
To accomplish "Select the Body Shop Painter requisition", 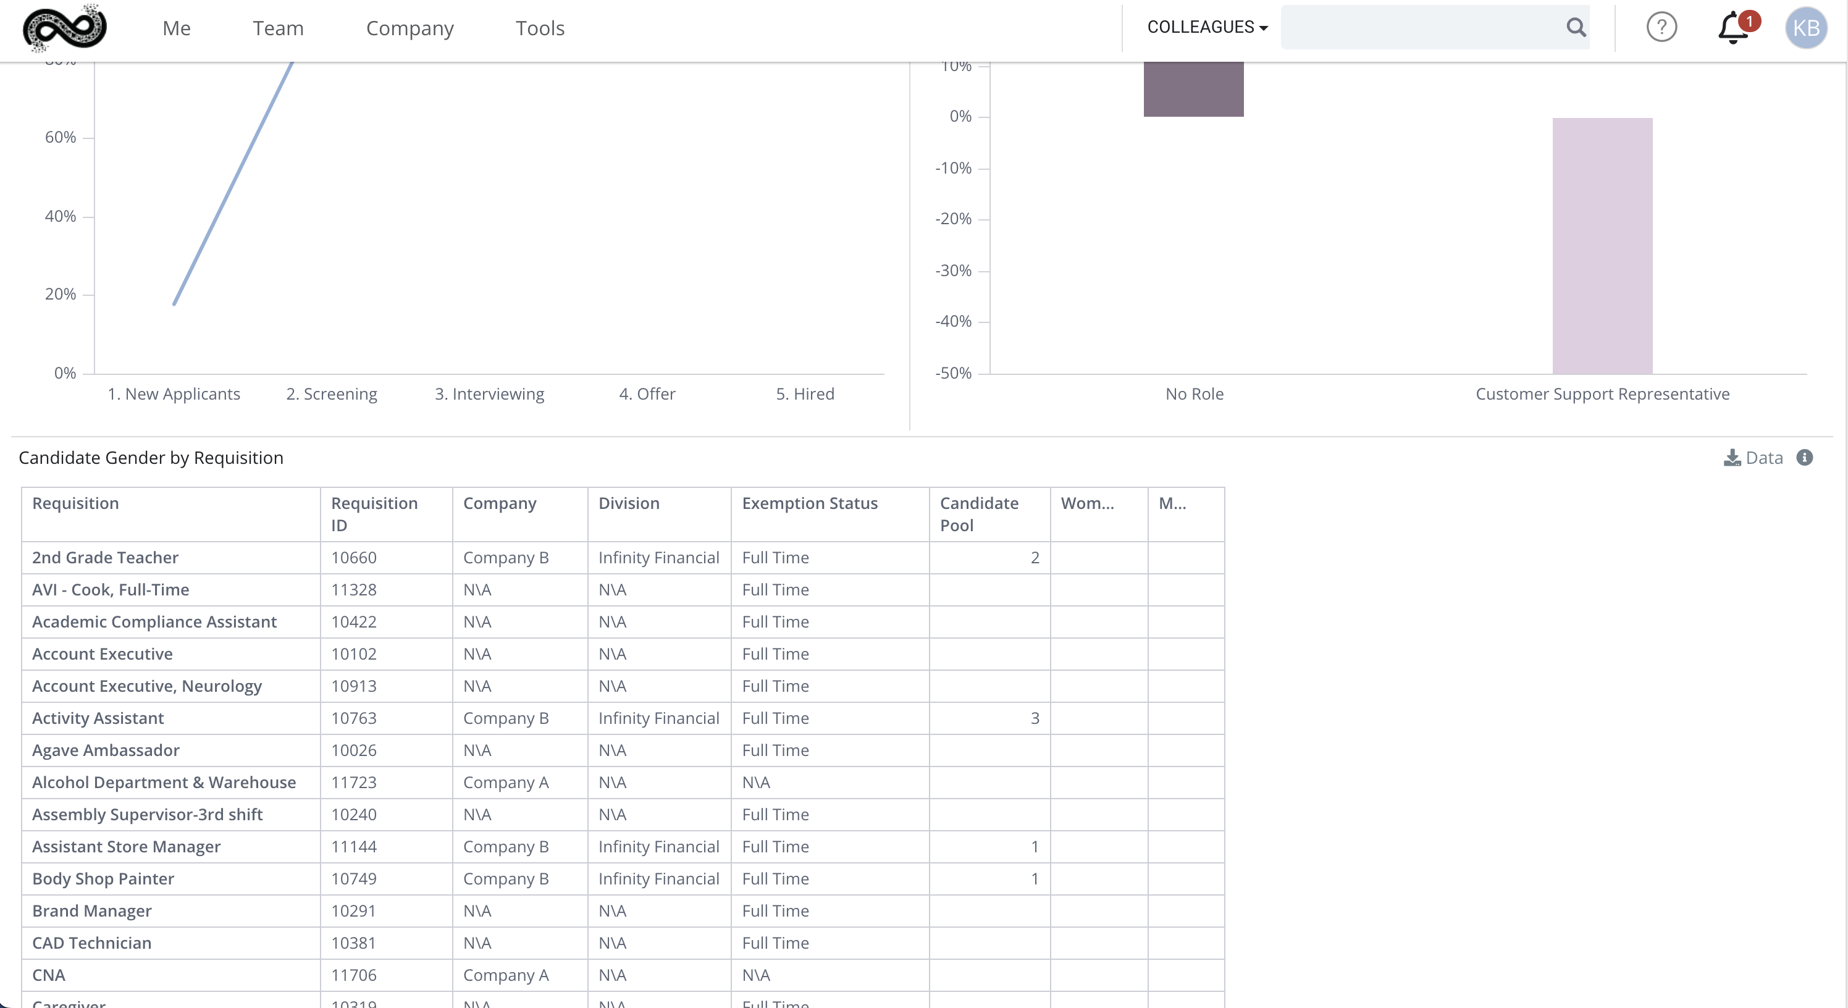I will pos(103,879).
